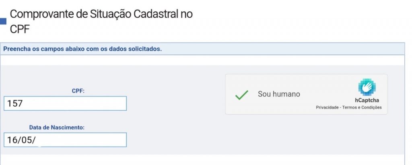Click the "Comprovante de Situação Cadastral no" heading line
The image size is (412, 165).
pos(101,14)
